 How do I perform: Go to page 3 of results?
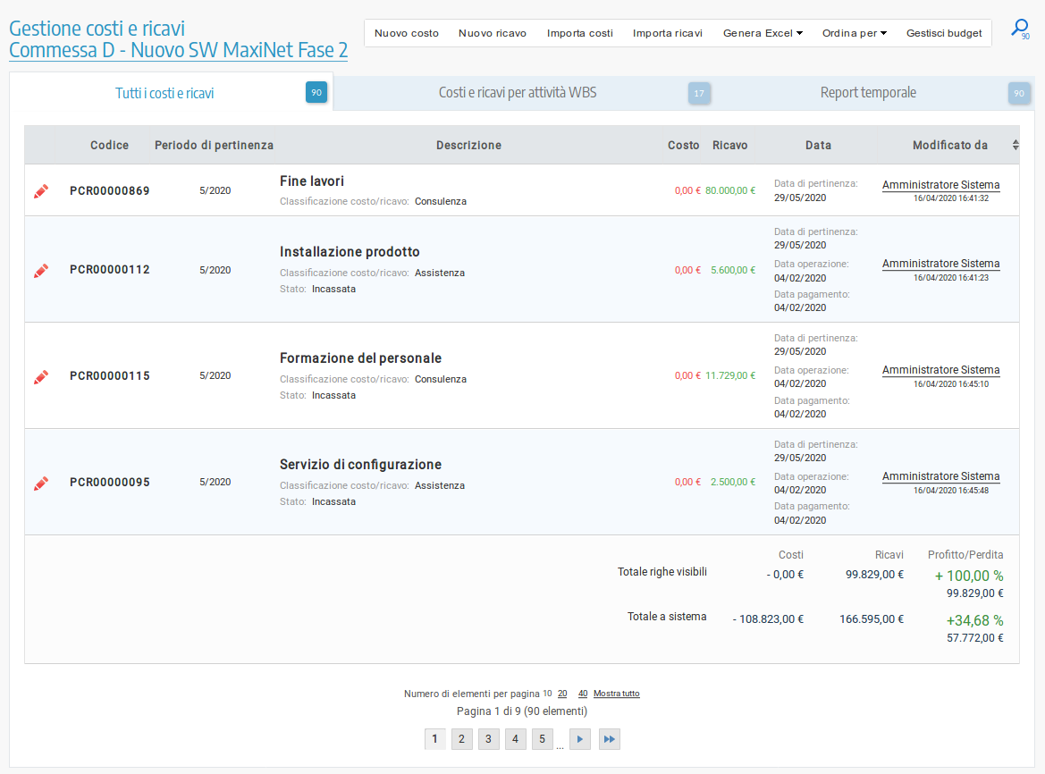point(488,739)
